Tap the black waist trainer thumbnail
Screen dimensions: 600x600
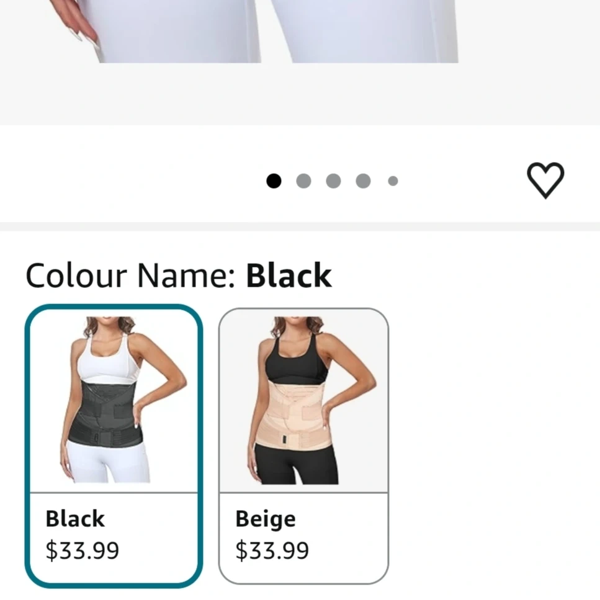coord(114,400)
